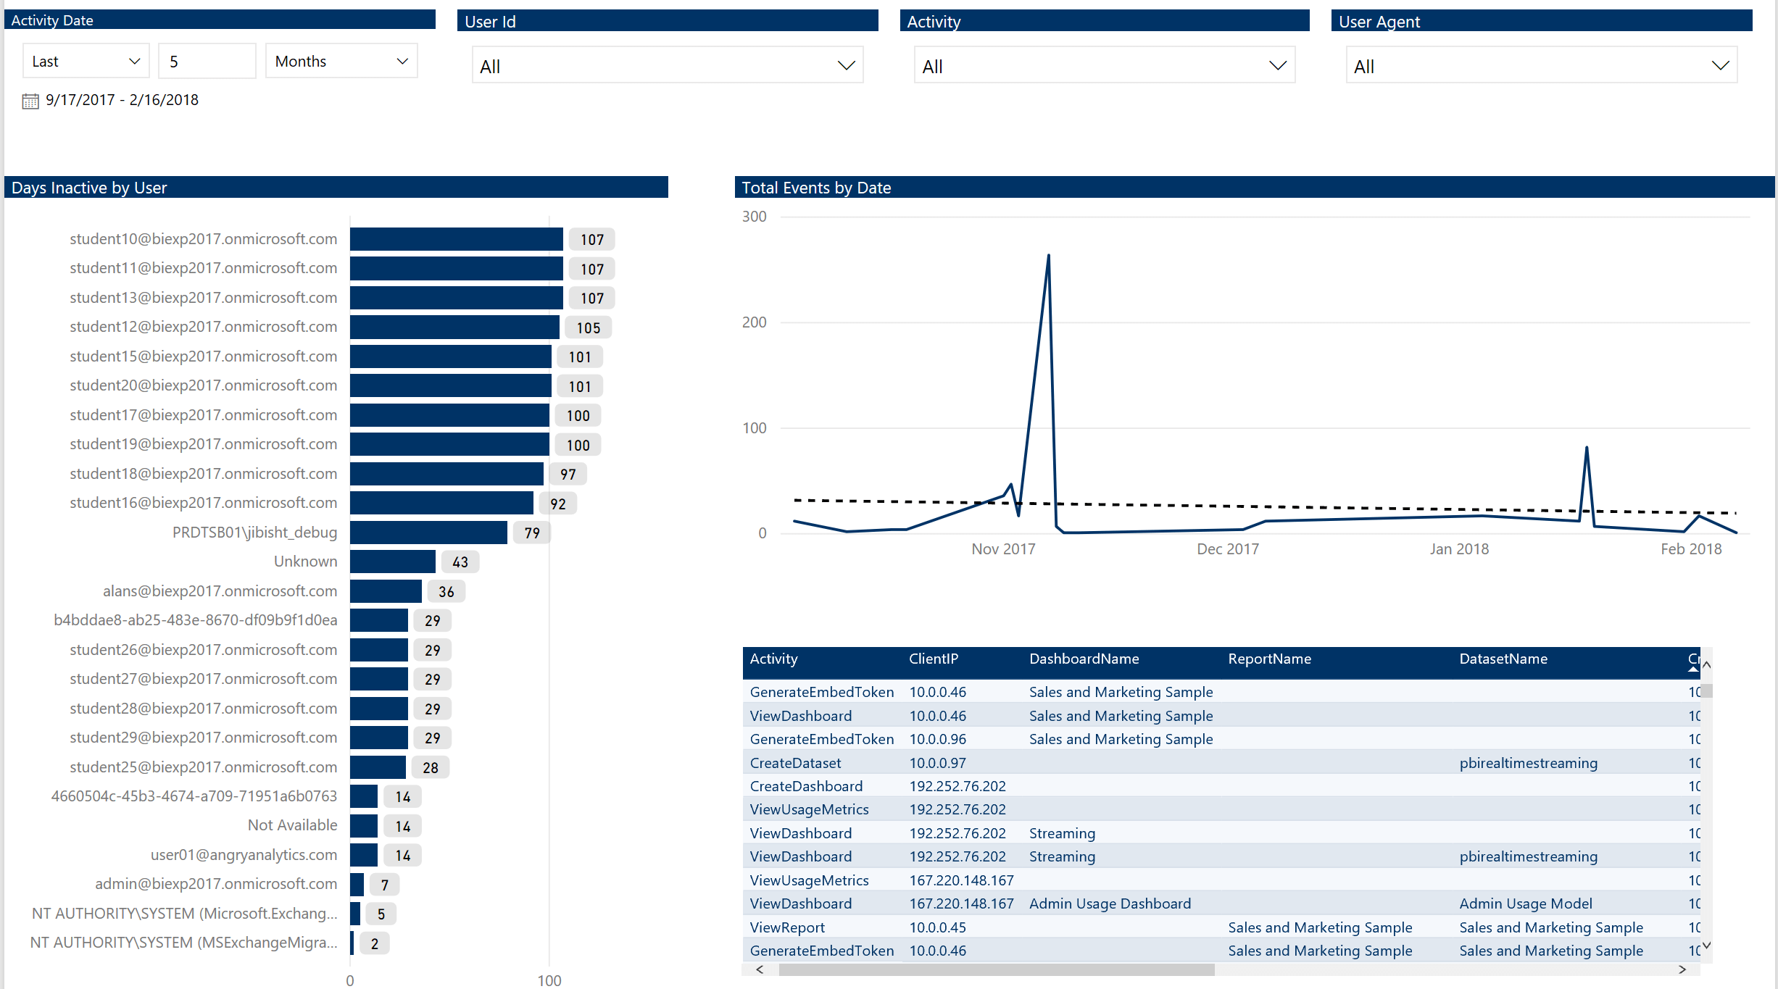This screenshot has height=989, width=1778.
Task: Sort table by Activity column header
Action: [x=773, y=659]
